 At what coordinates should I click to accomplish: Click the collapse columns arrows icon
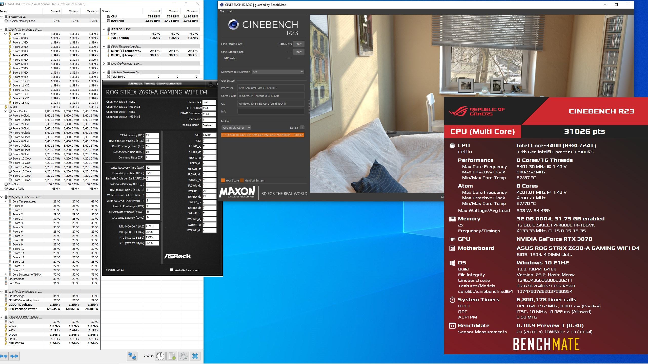coord(14,356)
